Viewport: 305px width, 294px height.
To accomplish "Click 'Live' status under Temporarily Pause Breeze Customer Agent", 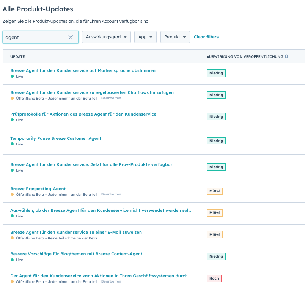I will coord(19,144).
